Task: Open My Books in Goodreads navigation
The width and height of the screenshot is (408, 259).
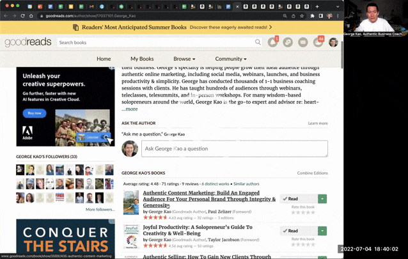Action: [142, 59]
